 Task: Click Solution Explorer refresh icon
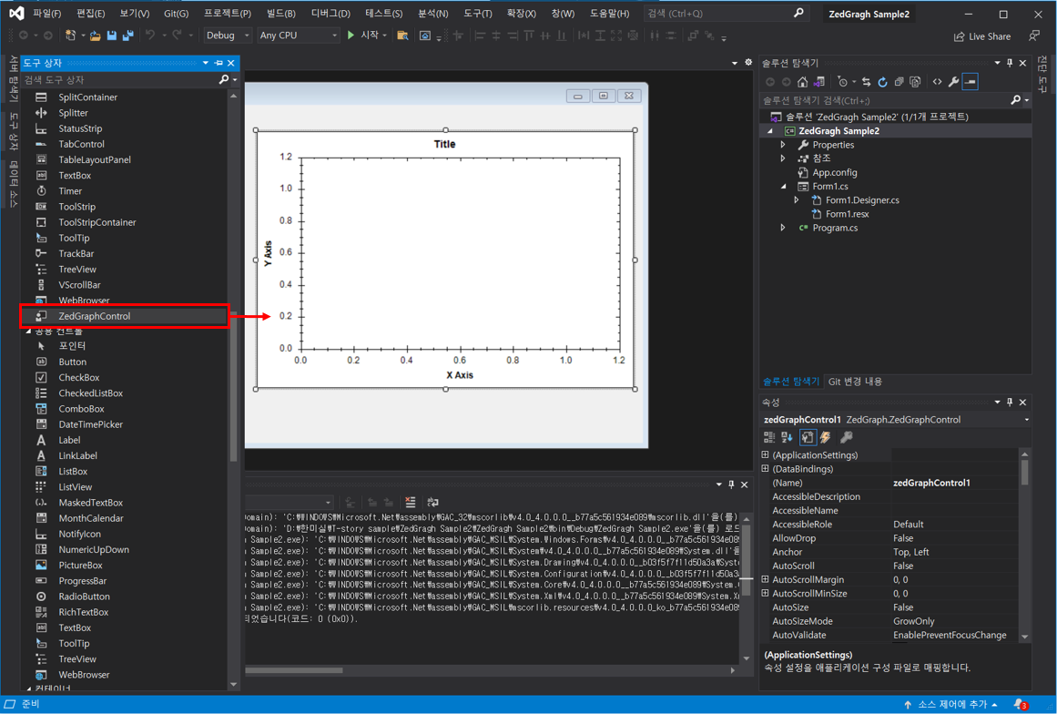(x=881, y=82)
